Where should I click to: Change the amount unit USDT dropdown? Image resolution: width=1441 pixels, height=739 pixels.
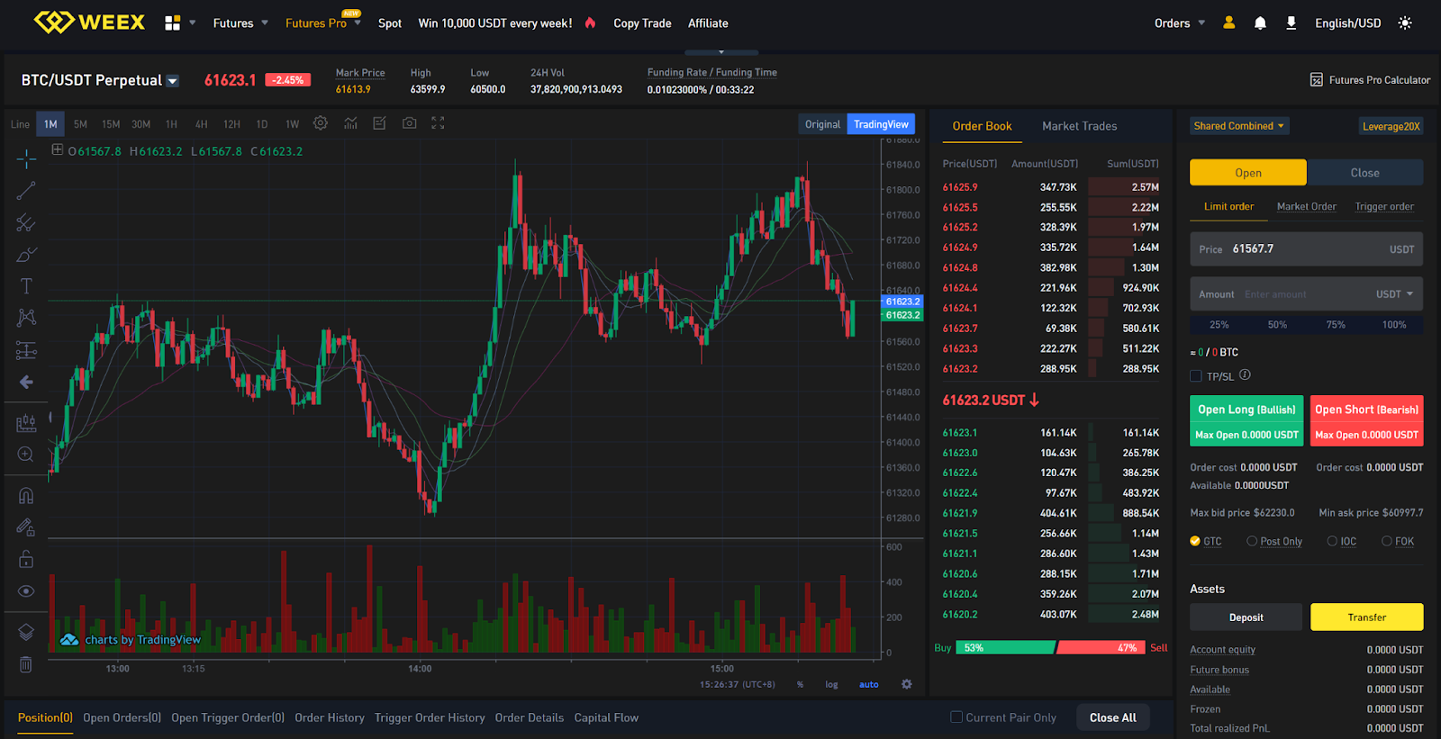(x=1394, y=294)
